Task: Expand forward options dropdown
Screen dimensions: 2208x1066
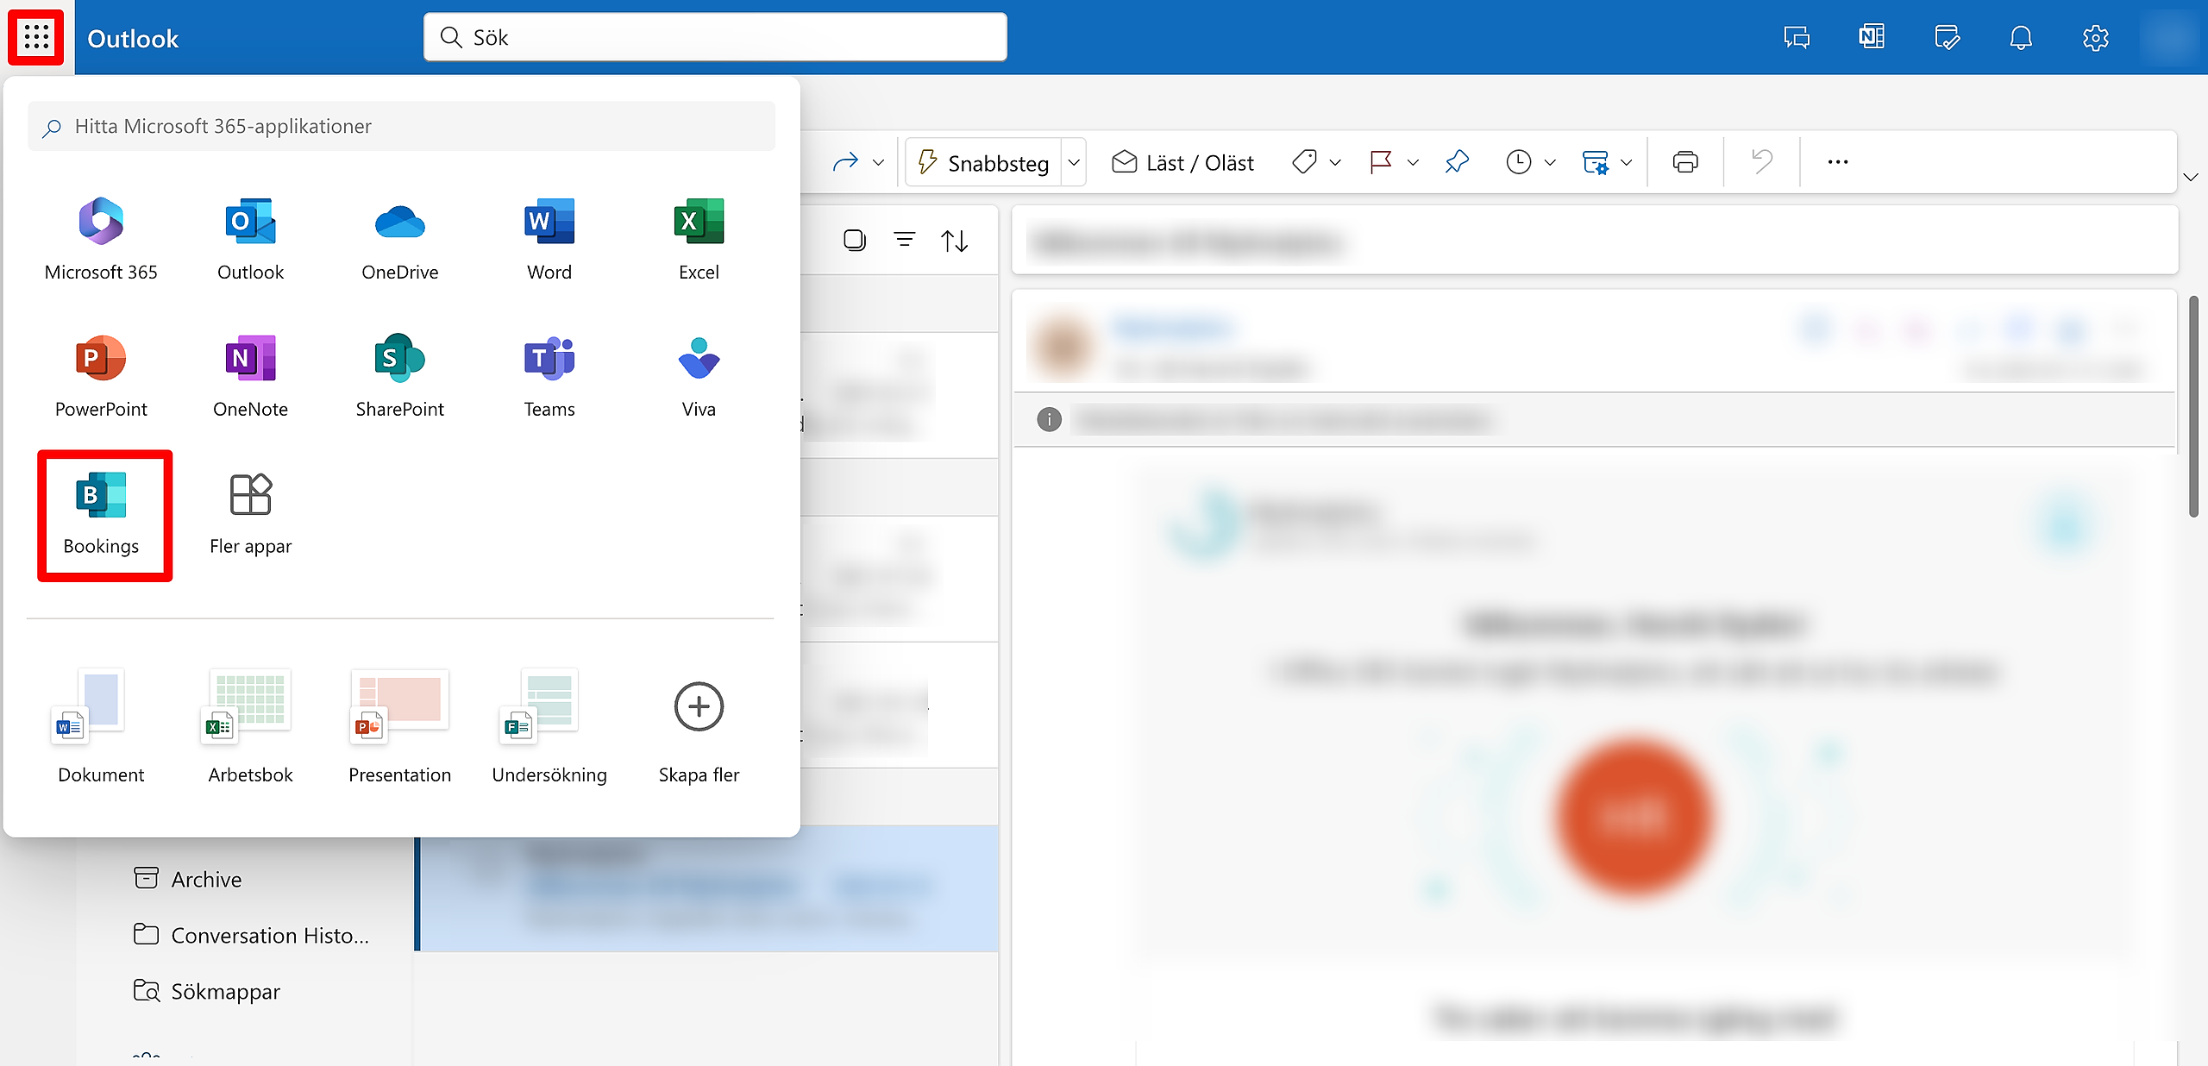Action: pyautogui.click(x=879, y=161)
